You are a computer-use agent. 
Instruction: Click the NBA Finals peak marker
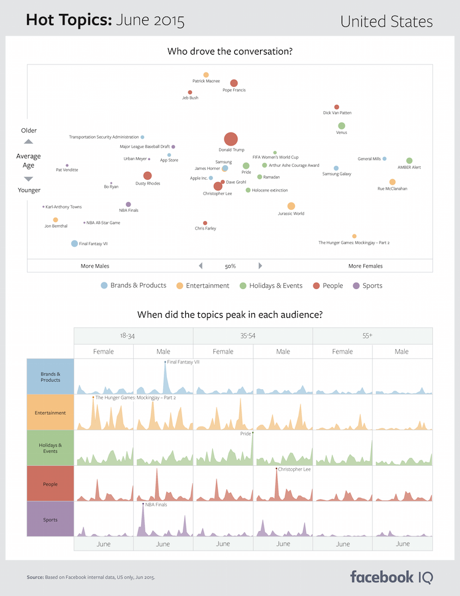(143, 505)
